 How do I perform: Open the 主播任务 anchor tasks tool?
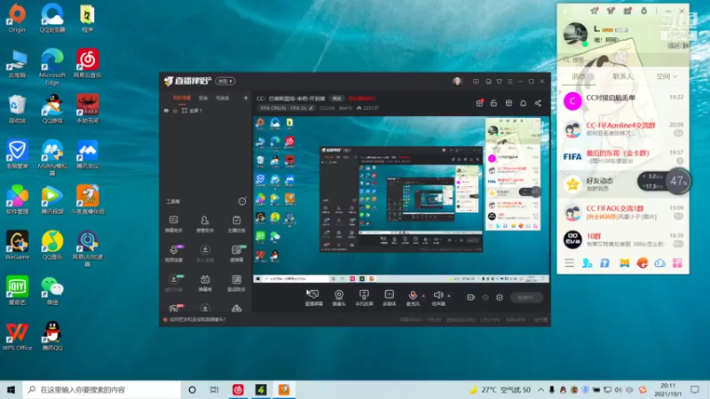(236, 224)
